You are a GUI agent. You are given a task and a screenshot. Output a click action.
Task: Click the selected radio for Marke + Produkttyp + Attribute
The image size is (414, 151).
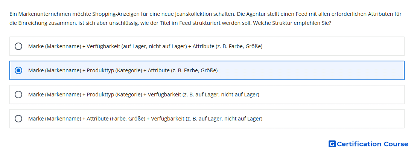(x=18, y=70)
